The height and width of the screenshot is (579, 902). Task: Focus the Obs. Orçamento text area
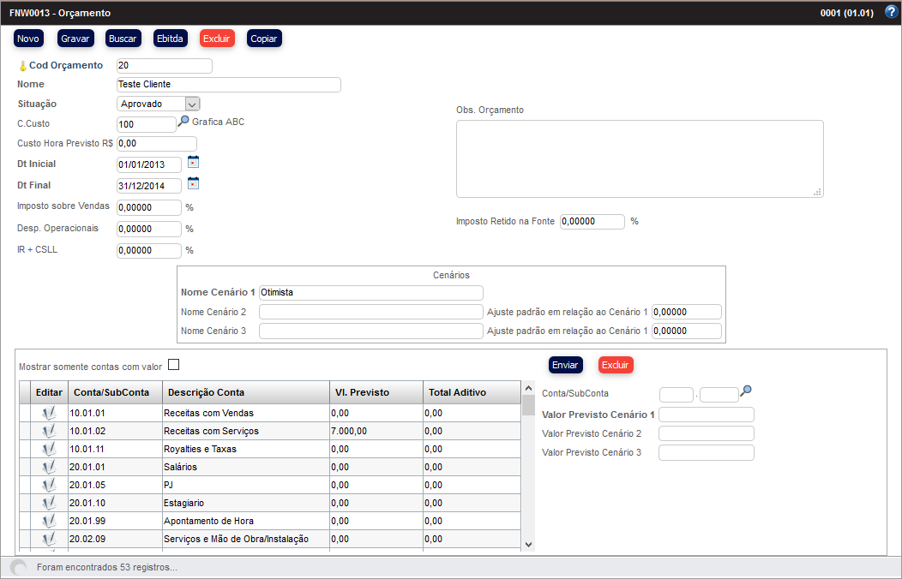[x=639, y=158]
